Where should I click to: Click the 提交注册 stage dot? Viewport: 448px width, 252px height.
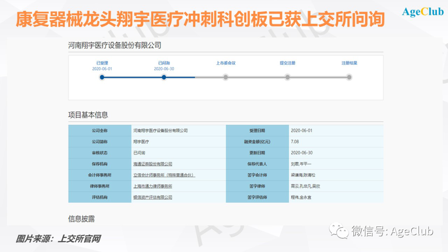[287, 77]
